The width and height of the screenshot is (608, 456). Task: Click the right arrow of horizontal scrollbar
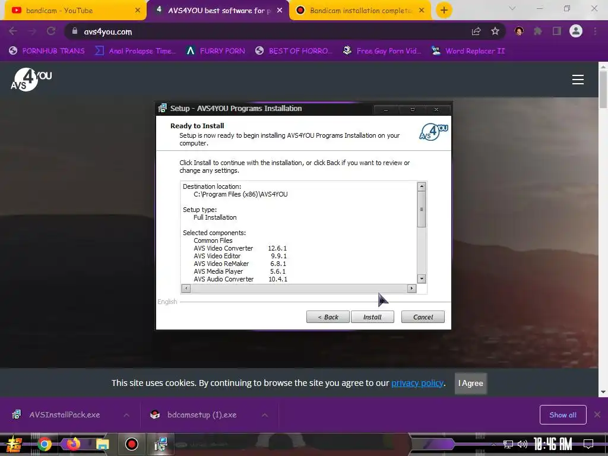click(x=412, y=288)
